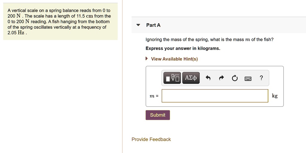Show keyboard shortcuts icon

248,78
